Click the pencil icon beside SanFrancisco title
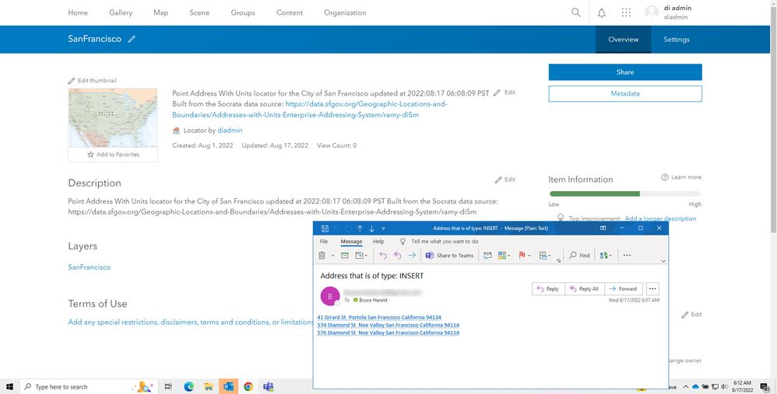777x394 pixels. [x=132, y=39]
